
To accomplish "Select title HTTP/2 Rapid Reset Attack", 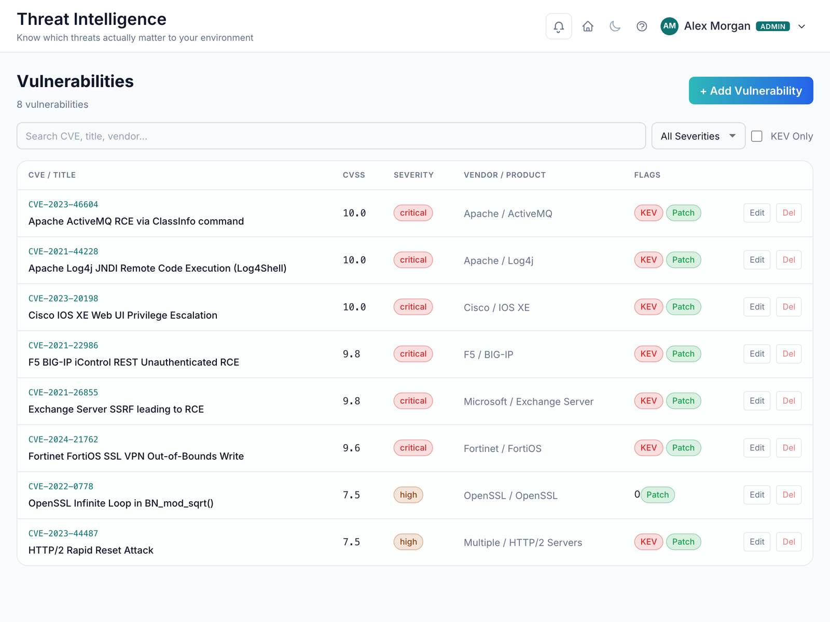I will pos(91,550).
